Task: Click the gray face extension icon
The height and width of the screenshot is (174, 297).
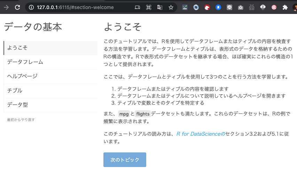Action: click(251, 7)
